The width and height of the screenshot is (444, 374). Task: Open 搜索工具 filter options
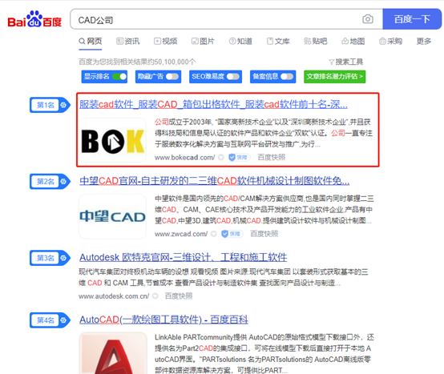pyautogui.click(x=345, y=62)
